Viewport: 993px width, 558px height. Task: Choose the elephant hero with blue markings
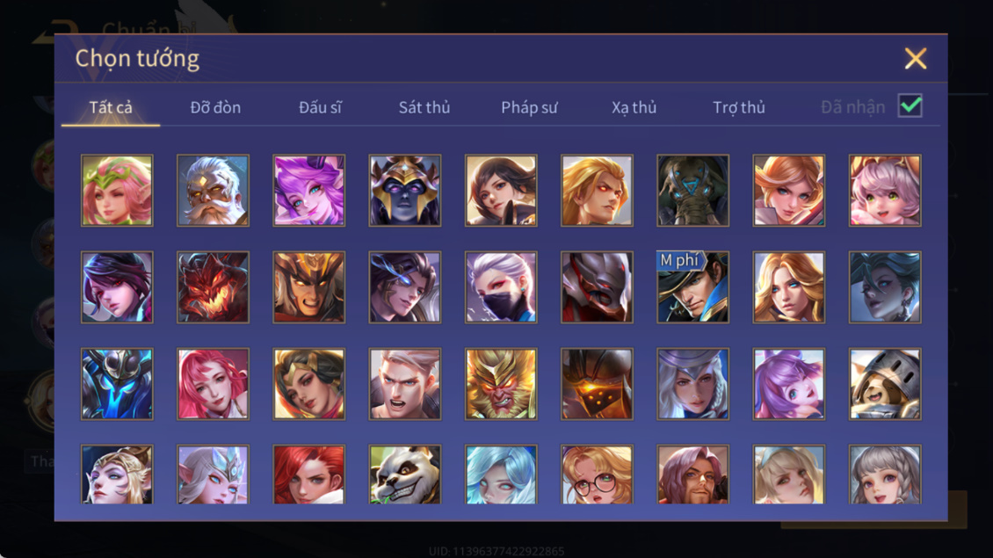click(x=692, y=191)
